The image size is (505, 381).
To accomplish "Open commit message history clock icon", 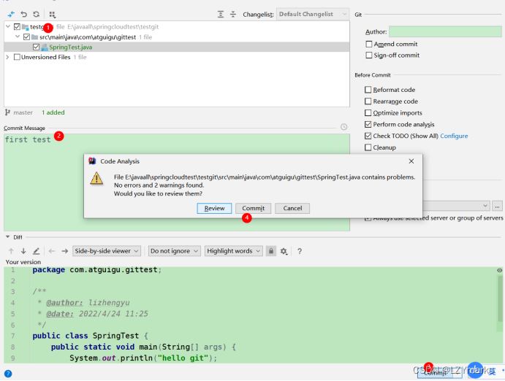I will (344, 127).
